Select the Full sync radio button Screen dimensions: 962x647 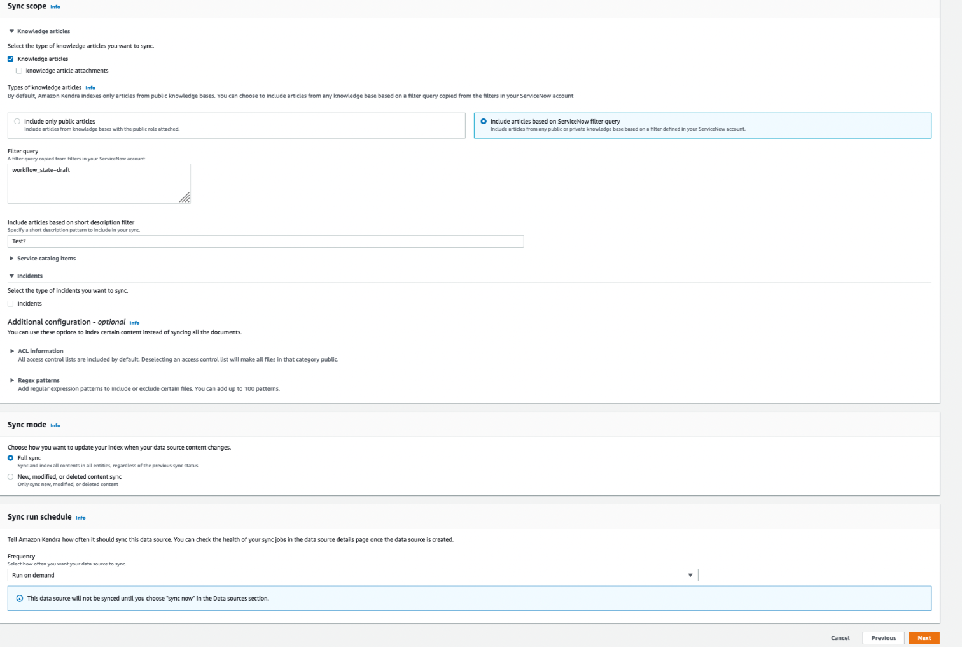(10, 458)
